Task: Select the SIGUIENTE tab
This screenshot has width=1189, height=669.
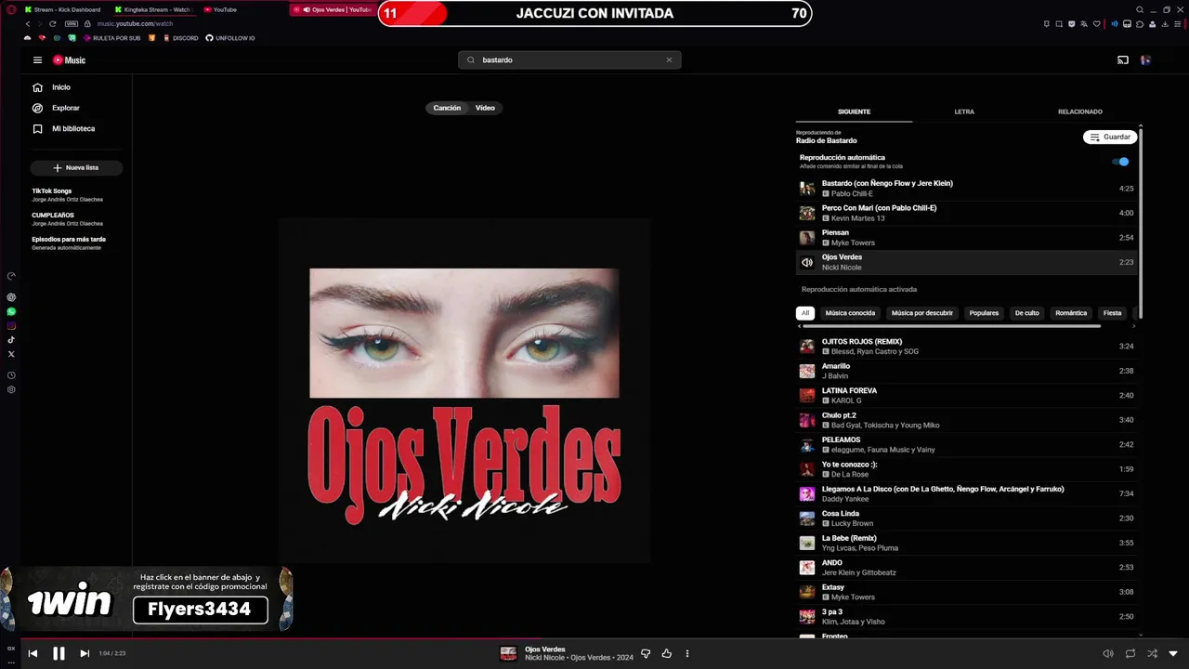Action: pyautogui.click(x=854, y=111)
